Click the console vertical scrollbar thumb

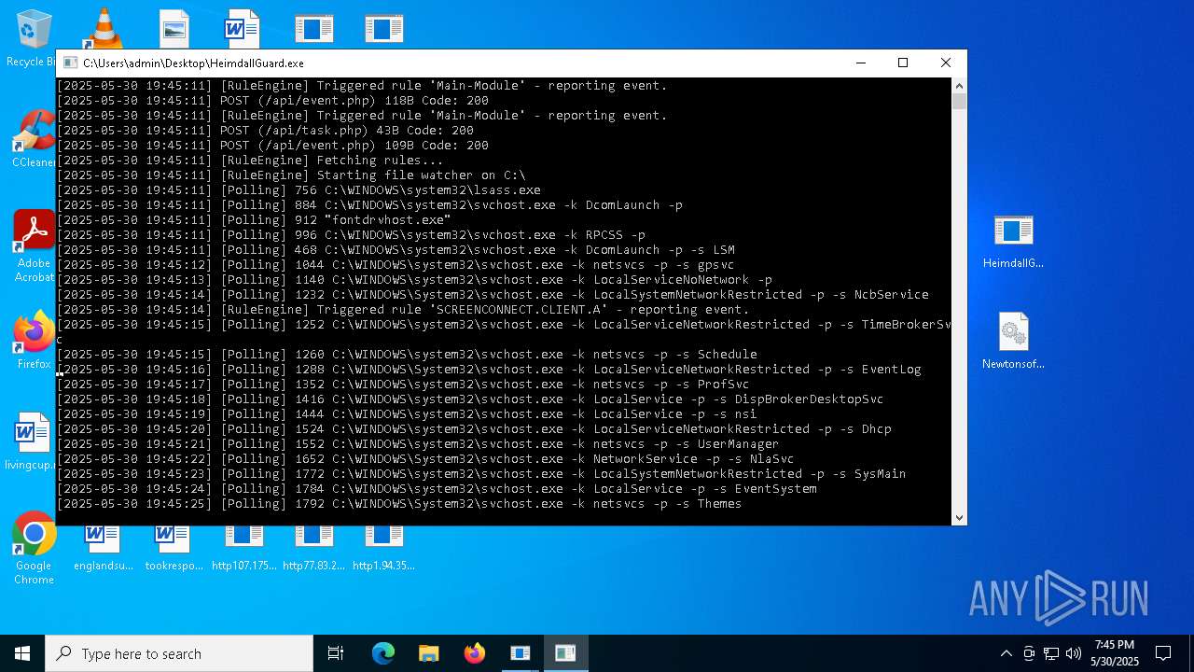(959, 102)
